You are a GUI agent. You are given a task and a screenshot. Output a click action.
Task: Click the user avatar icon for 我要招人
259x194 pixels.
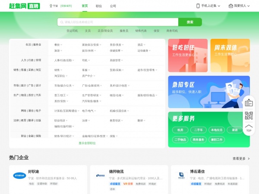230,6
